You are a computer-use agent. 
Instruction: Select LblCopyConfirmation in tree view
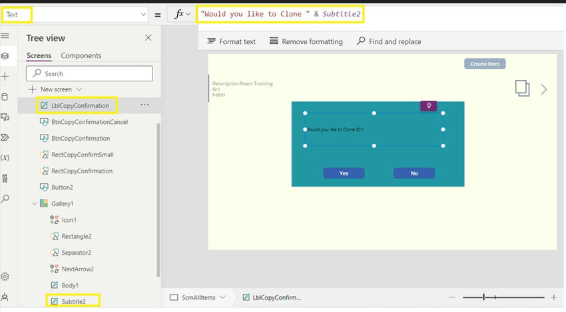(x=80, y=105)
